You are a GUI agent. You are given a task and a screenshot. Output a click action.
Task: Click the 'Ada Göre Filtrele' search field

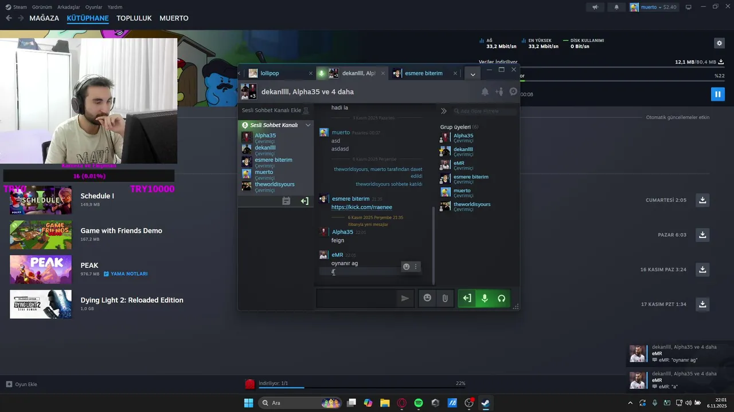(485, 111)
